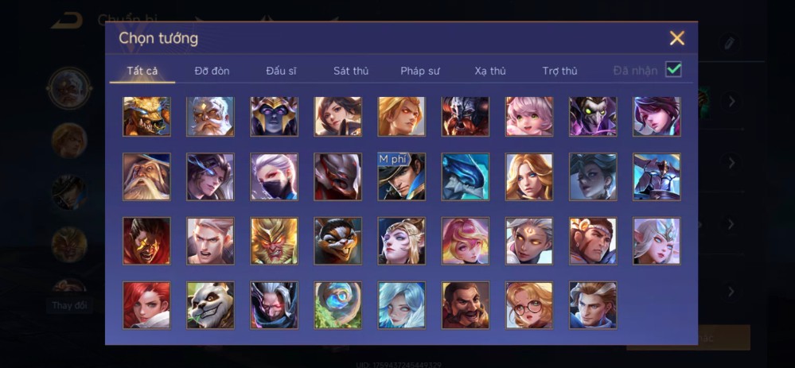This screenshot has height=368, width=795.
Task: Open the "Trợ thủ" tab
Action: (x=559, y=71)
